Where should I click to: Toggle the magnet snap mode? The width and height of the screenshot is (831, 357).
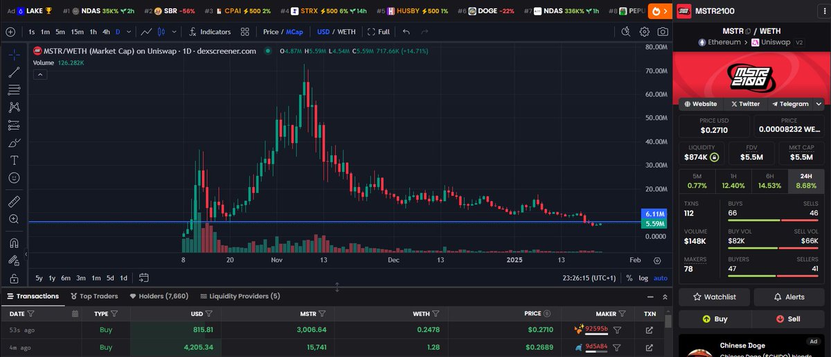tap(14, 243)
